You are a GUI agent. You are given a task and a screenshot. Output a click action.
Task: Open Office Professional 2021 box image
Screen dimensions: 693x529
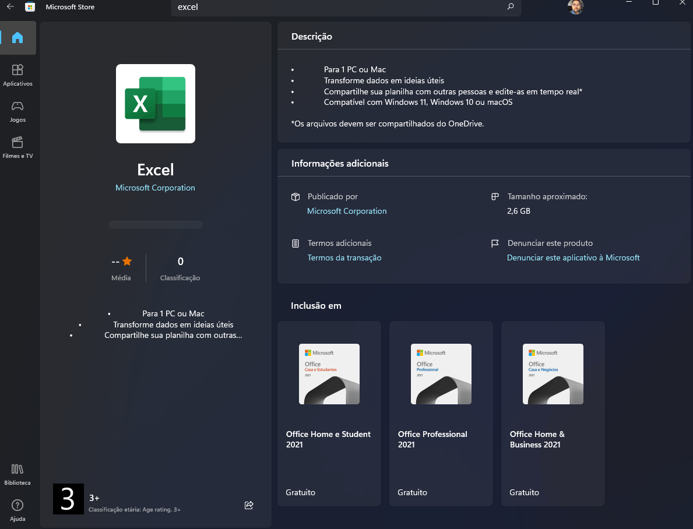point(441,374)
